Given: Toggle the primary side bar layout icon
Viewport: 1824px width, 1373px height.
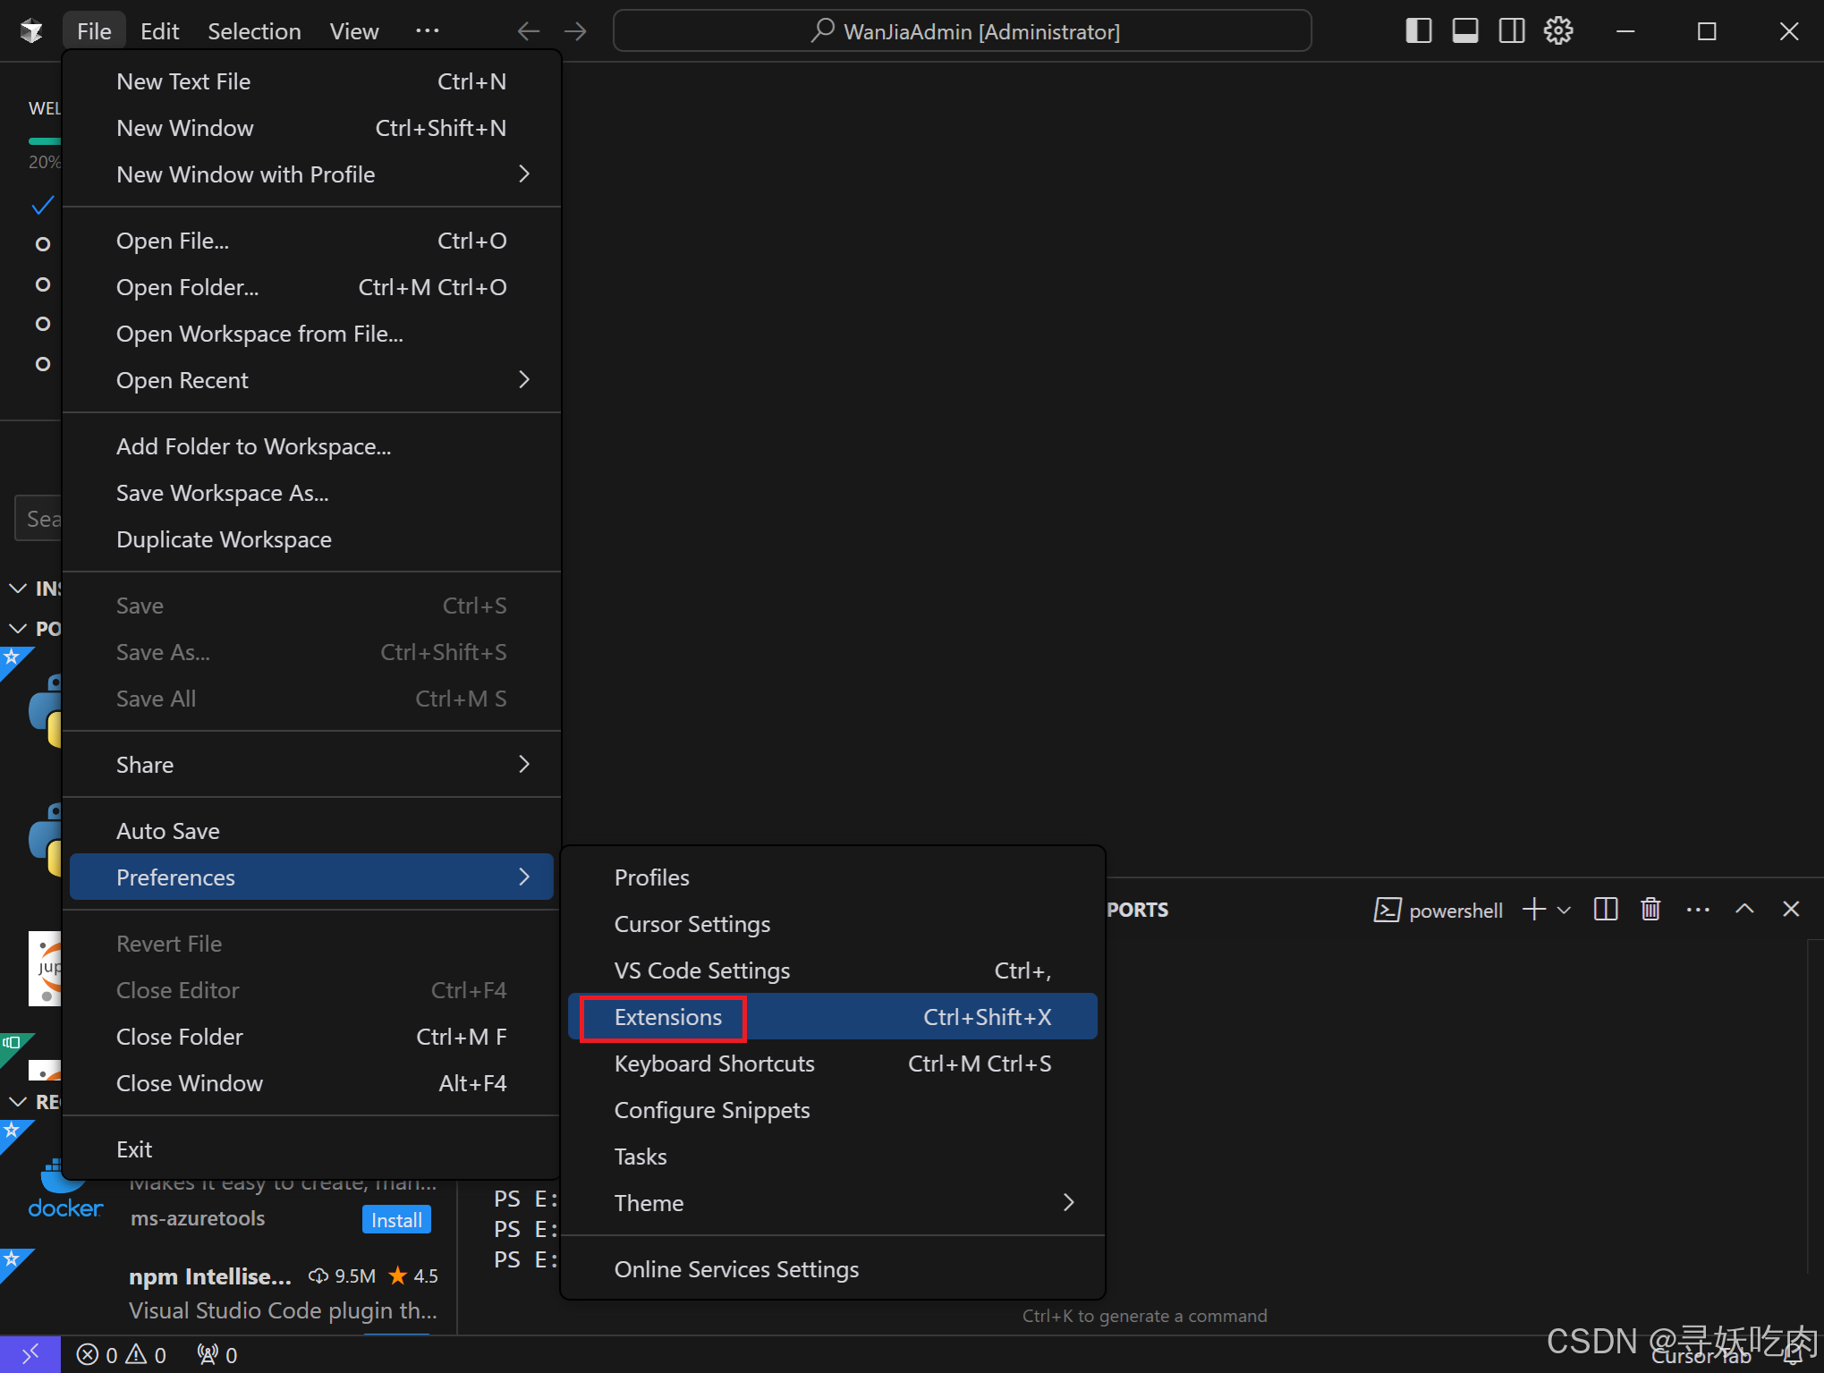Looking at the screenshot, I should pyautogui.click(x=1418, y=31).
